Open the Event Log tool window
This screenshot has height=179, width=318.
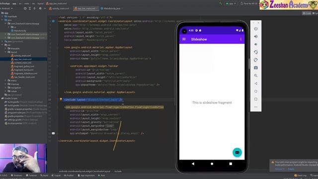[x=300, y=176]
